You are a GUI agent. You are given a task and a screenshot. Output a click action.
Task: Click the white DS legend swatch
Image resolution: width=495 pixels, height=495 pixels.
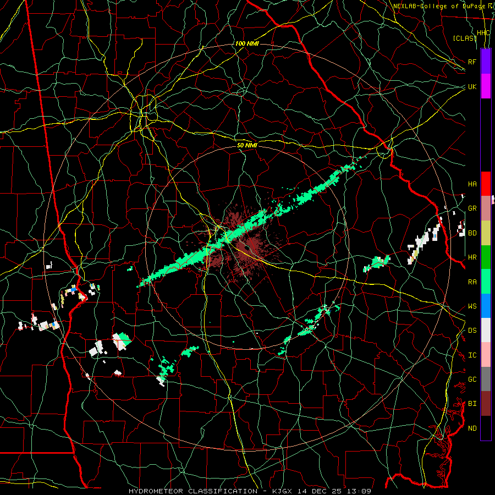[486, 330]
